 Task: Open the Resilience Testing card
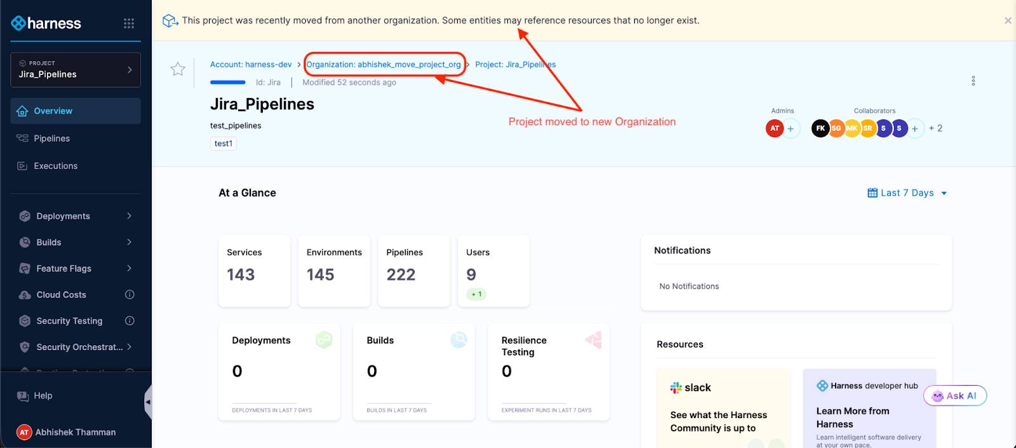549,372
